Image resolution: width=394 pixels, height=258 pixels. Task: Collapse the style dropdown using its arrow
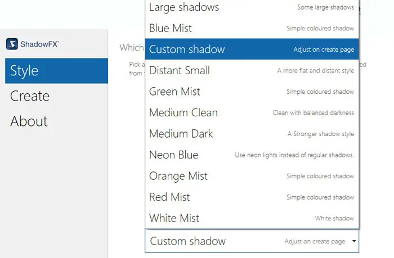[353, 241]
